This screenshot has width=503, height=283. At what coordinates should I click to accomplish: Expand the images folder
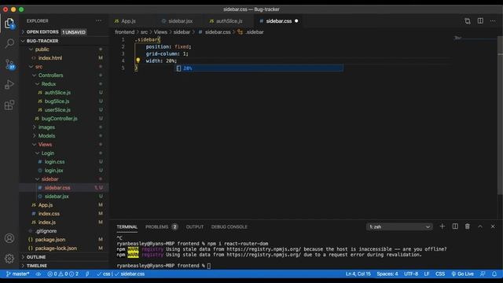(x=46, y=127)
